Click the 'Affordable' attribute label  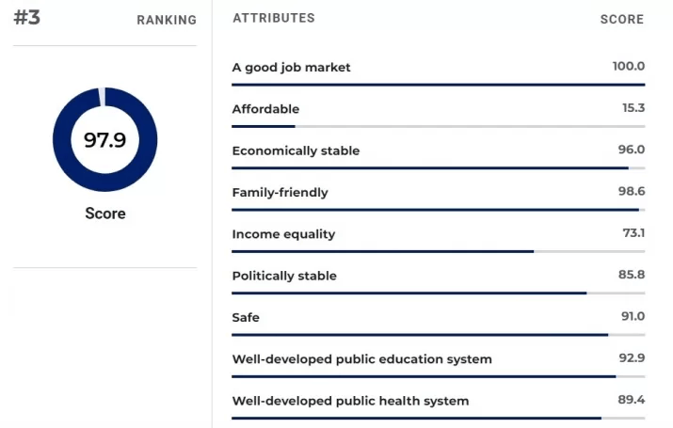tap(265, 109)
